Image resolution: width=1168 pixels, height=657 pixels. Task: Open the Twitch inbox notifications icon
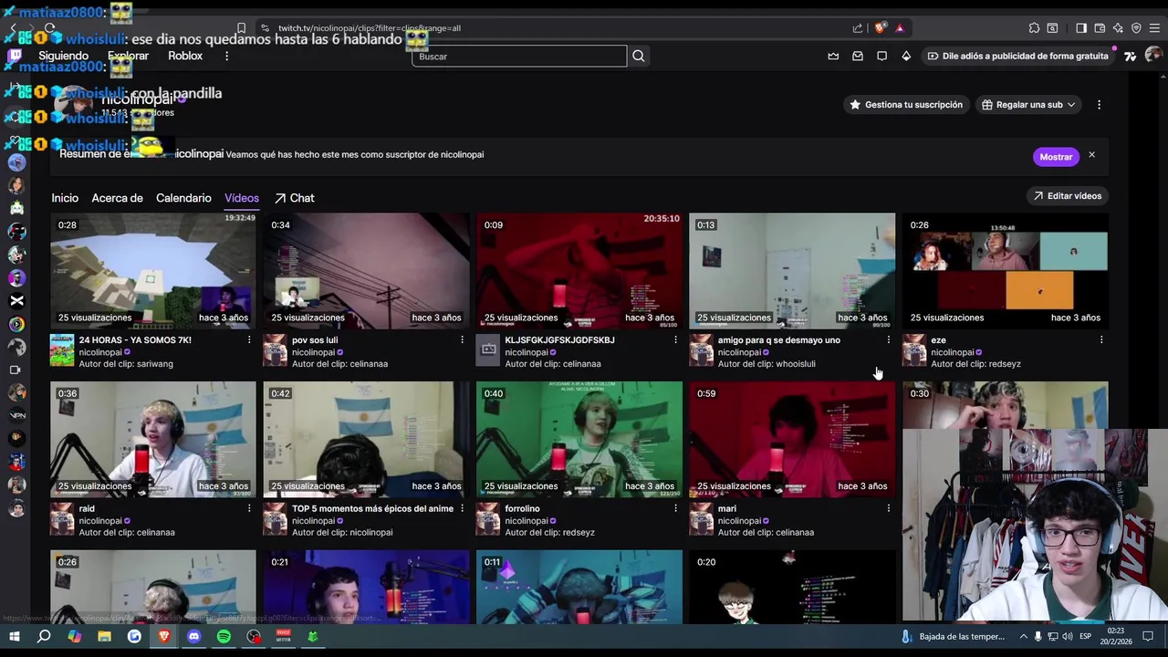tap(858, 56)
